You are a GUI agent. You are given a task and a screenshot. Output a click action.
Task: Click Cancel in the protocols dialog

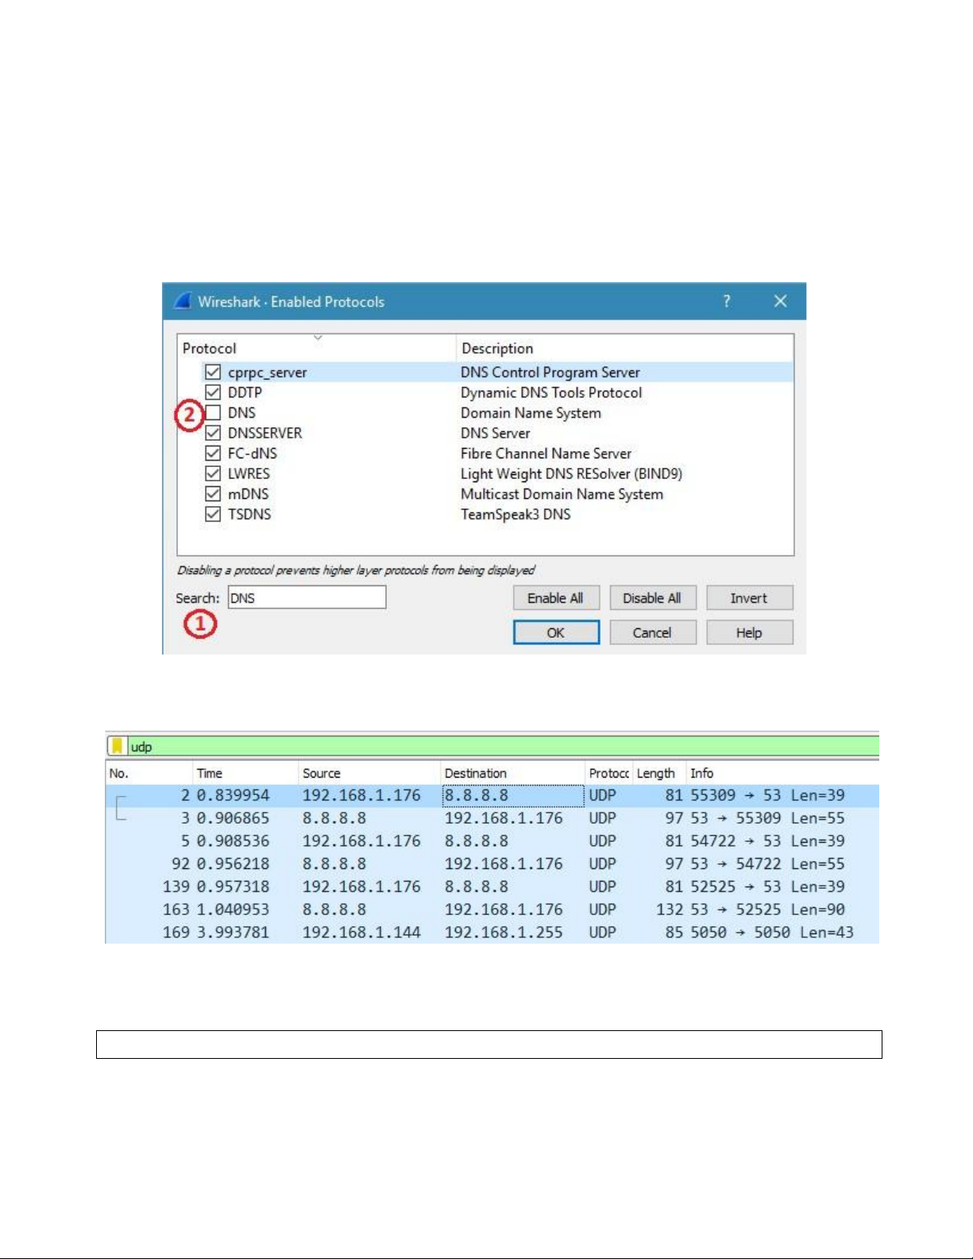pos(652,633)
